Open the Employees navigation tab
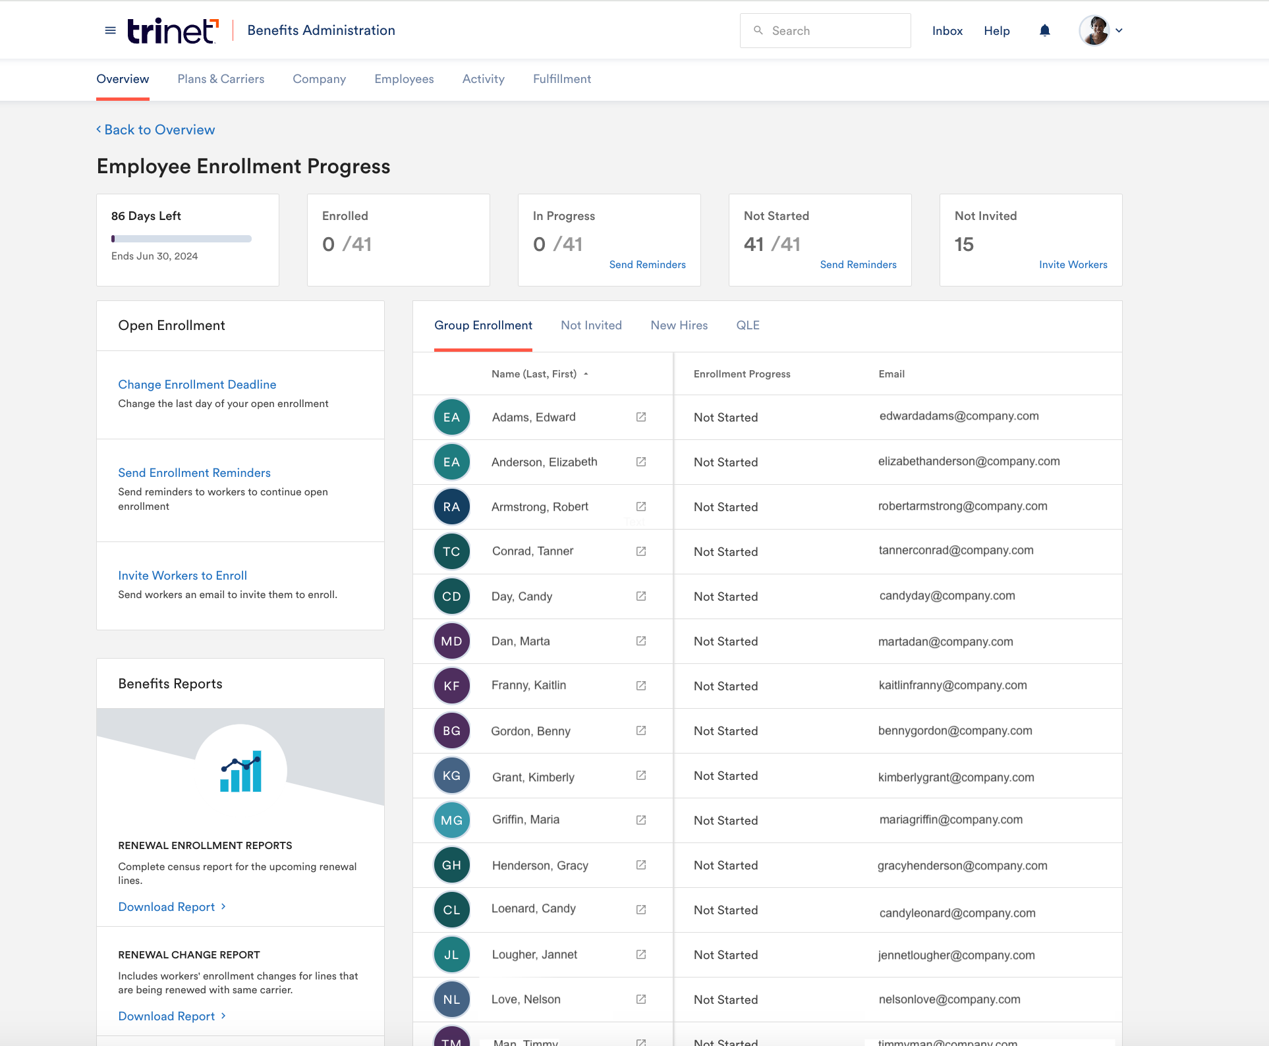Image resolution: width=1269 pixels, height=1046 pixels. [403, 79]
